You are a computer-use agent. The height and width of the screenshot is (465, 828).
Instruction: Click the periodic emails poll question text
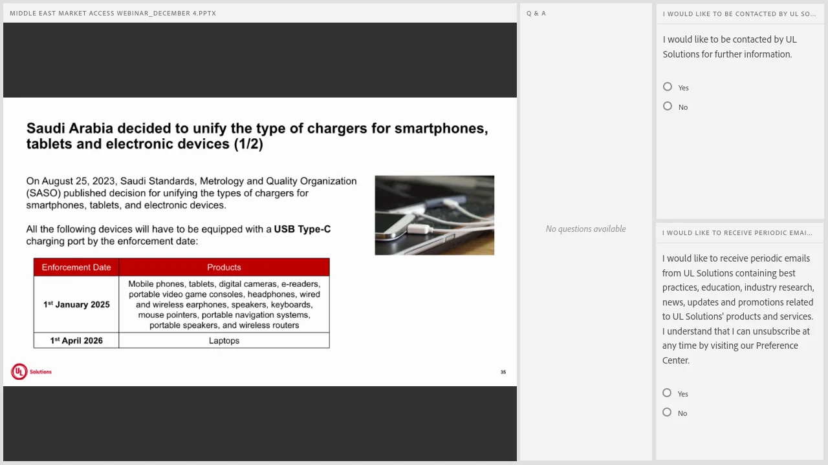[738, 309]
